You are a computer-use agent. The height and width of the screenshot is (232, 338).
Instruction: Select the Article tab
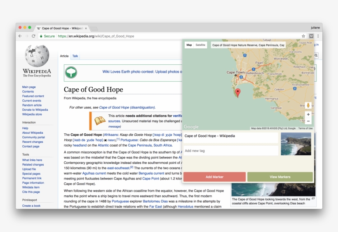(x=64, y=56)
